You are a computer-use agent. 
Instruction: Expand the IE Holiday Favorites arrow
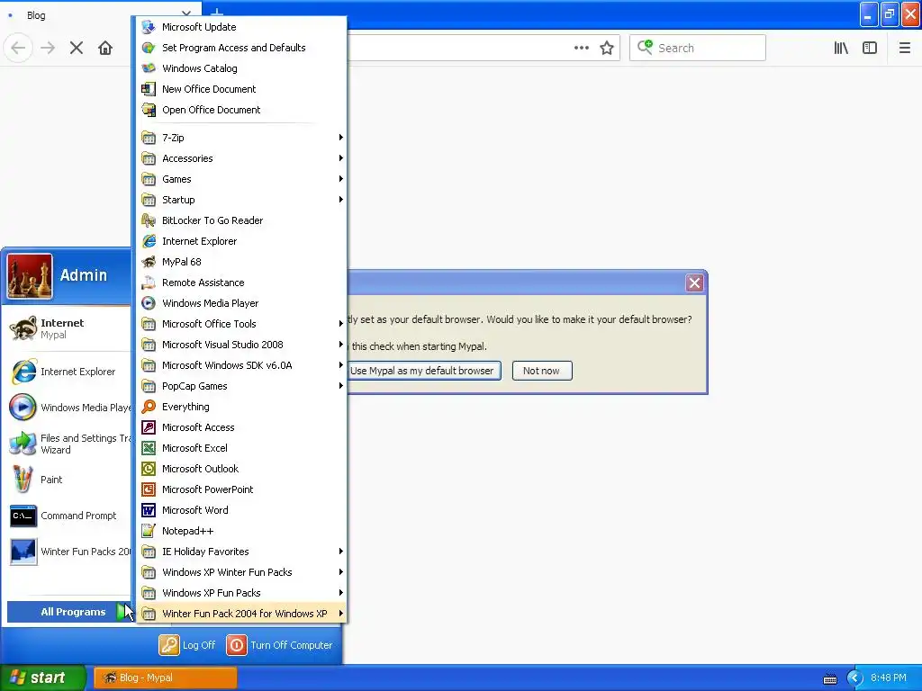click(340, 552)
